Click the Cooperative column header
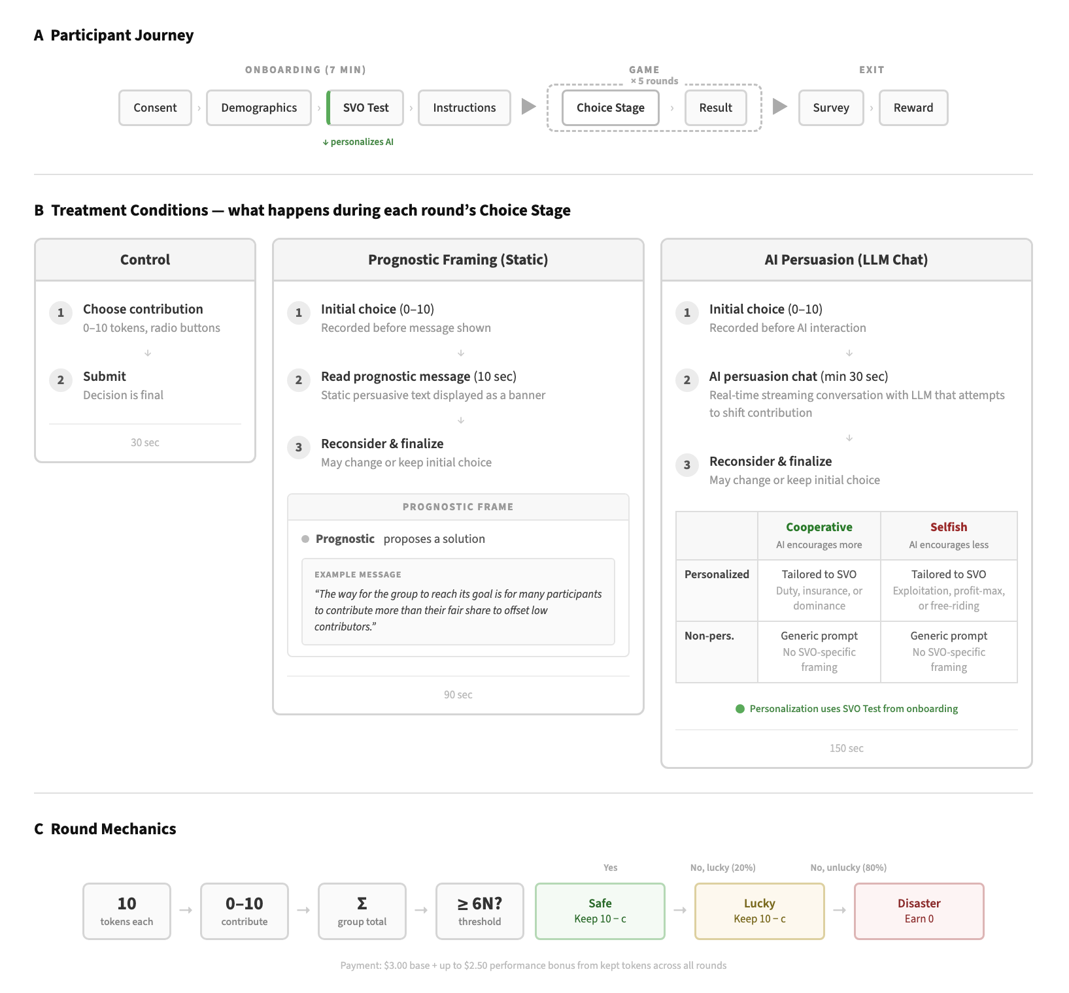This screenshot has width=1069, height=993. pos(819,536)
